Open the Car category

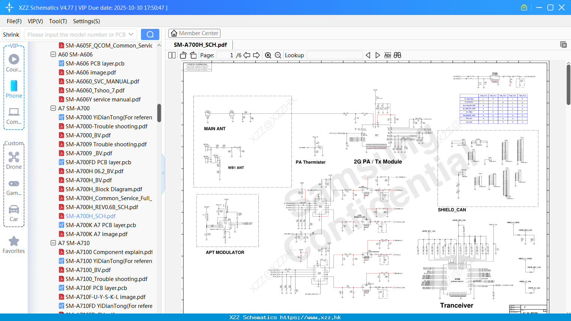pyautogui.click(x=14, y=213)
